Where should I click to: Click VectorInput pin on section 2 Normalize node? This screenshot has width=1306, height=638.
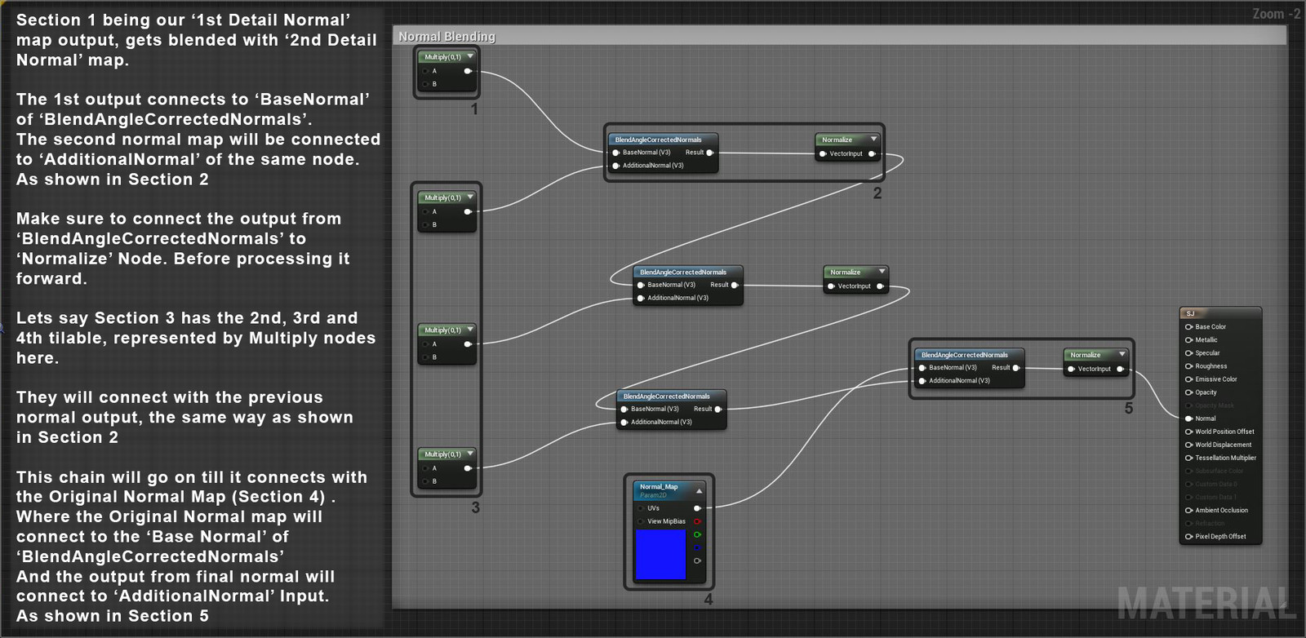(x=823, y=153)
